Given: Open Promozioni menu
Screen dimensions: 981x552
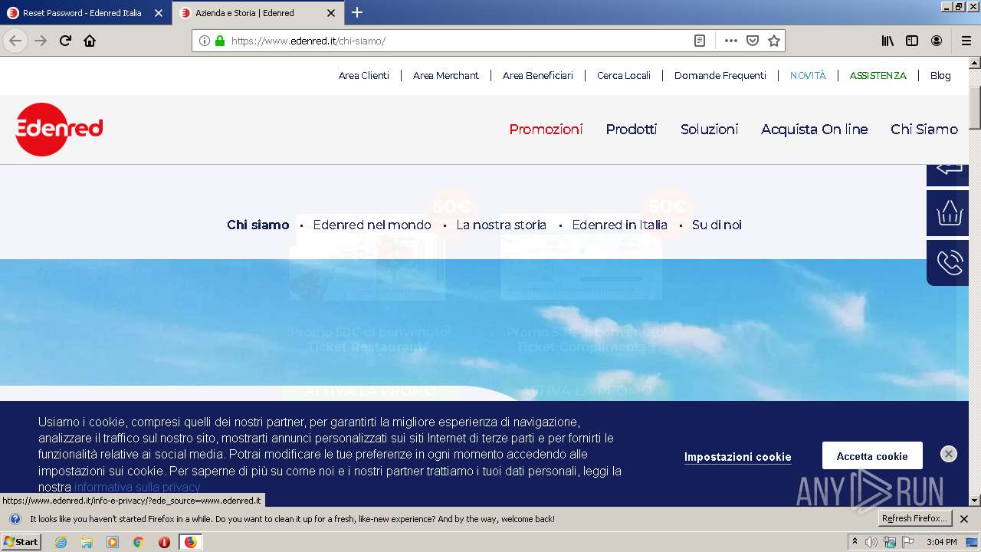Looking at the screenshot, I should pos(546,130).
